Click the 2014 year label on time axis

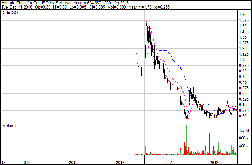click(26, 163)
